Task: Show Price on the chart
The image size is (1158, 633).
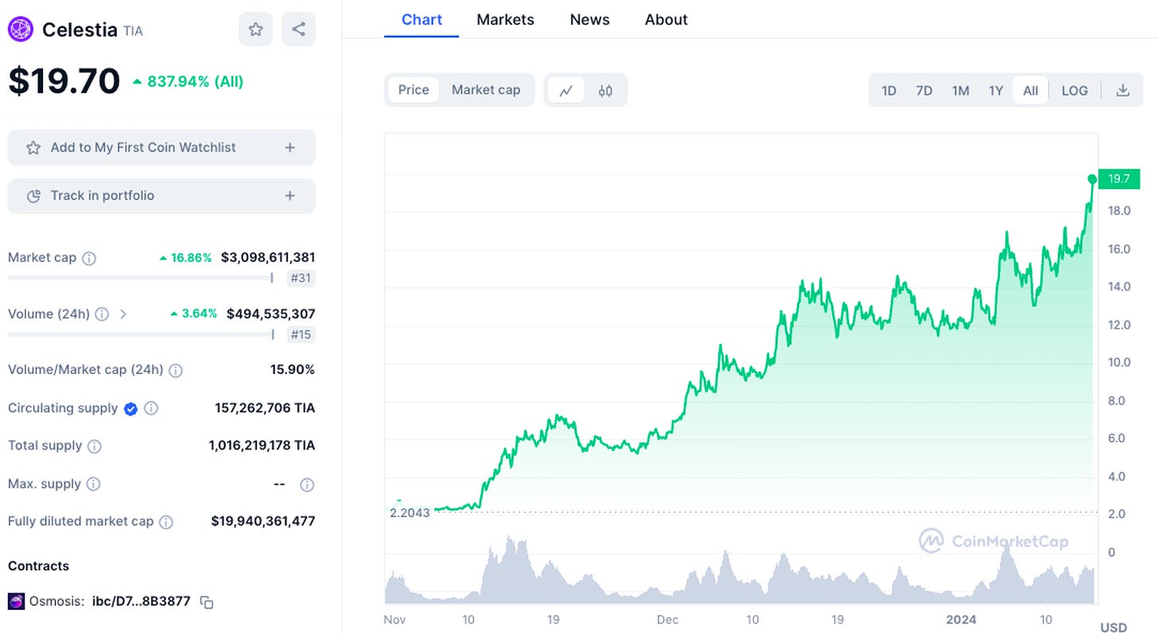Action: tap(414, 90)
